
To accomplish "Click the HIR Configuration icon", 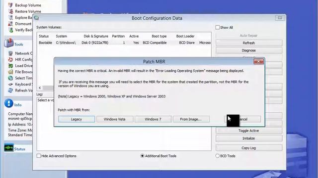I will tap(10, 59).
